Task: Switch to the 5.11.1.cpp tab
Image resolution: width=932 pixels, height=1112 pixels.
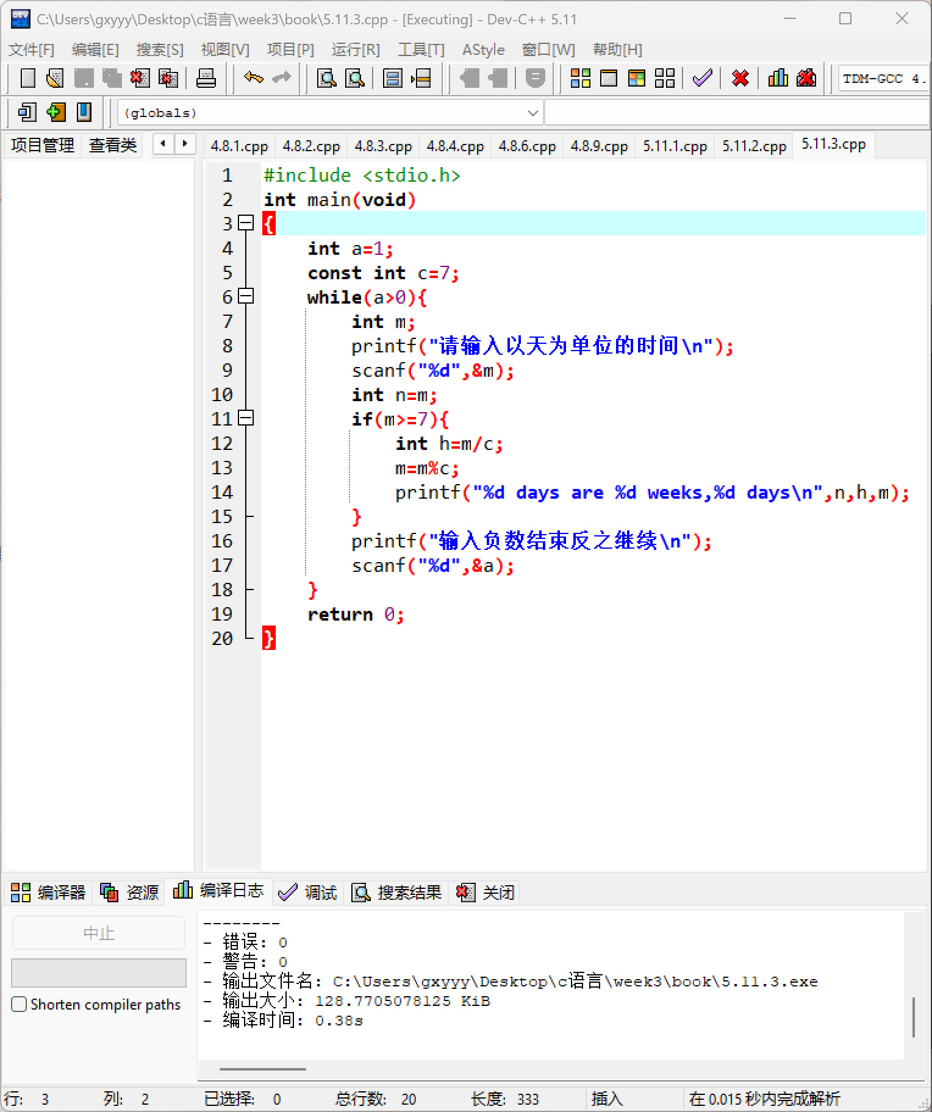Action: (675, 146)
